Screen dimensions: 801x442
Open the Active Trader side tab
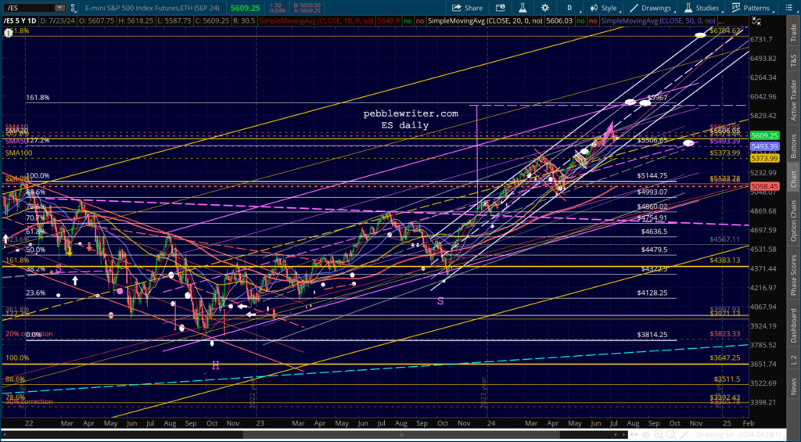[x=793, y=99]
